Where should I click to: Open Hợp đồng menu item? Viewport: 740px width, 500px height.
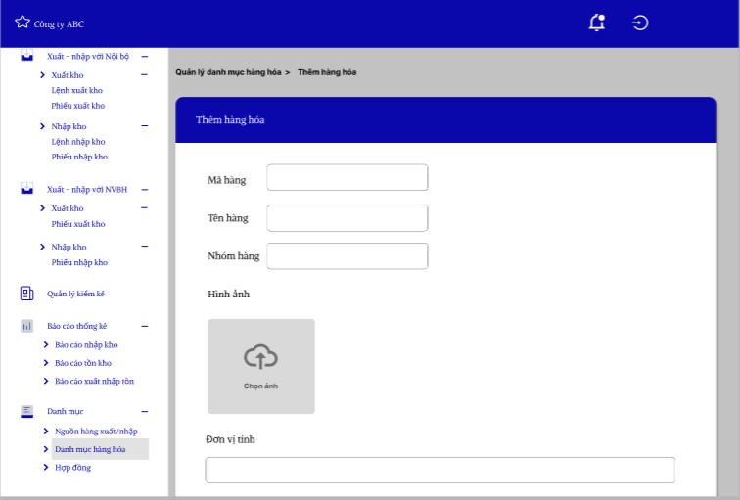72,467
